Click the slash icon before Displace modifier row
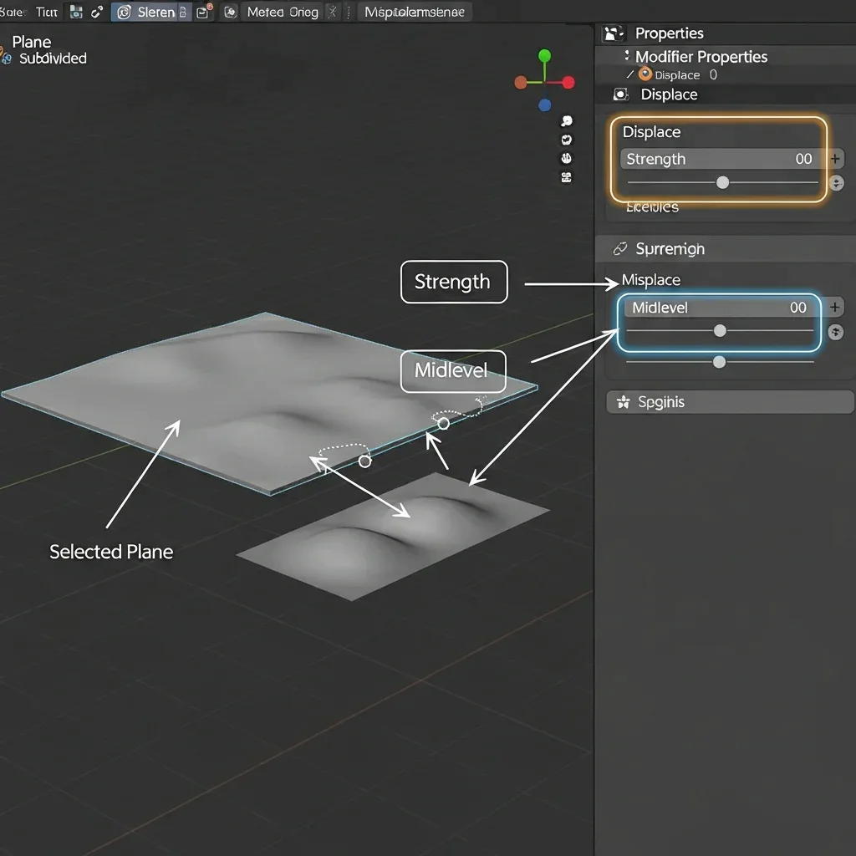The image size is (856, 856). click(x=630, y=74)
